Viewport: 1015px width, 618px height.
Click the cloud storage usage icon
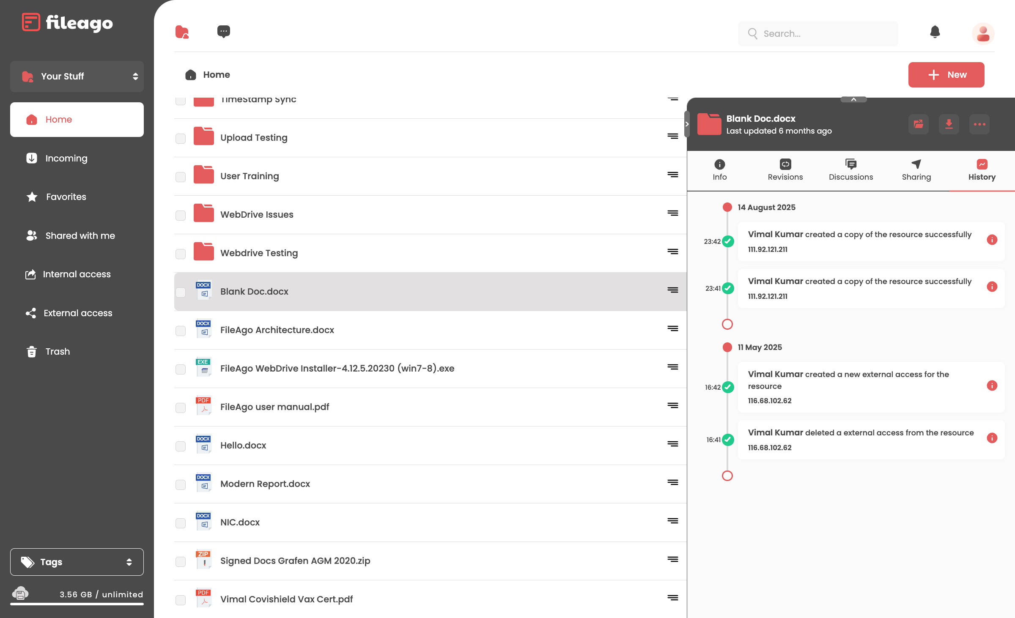coord(20,593)
